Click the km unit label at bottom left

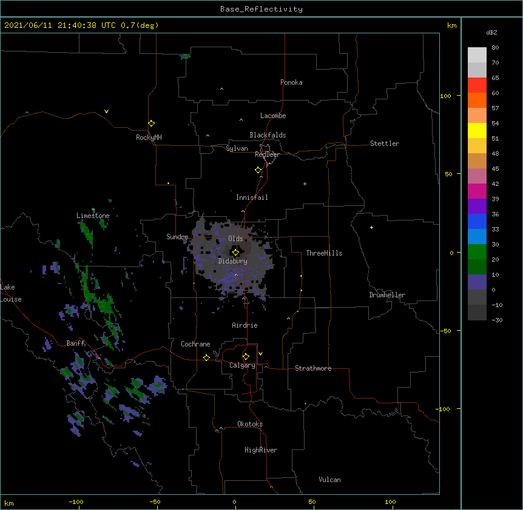tap(9, 503)
